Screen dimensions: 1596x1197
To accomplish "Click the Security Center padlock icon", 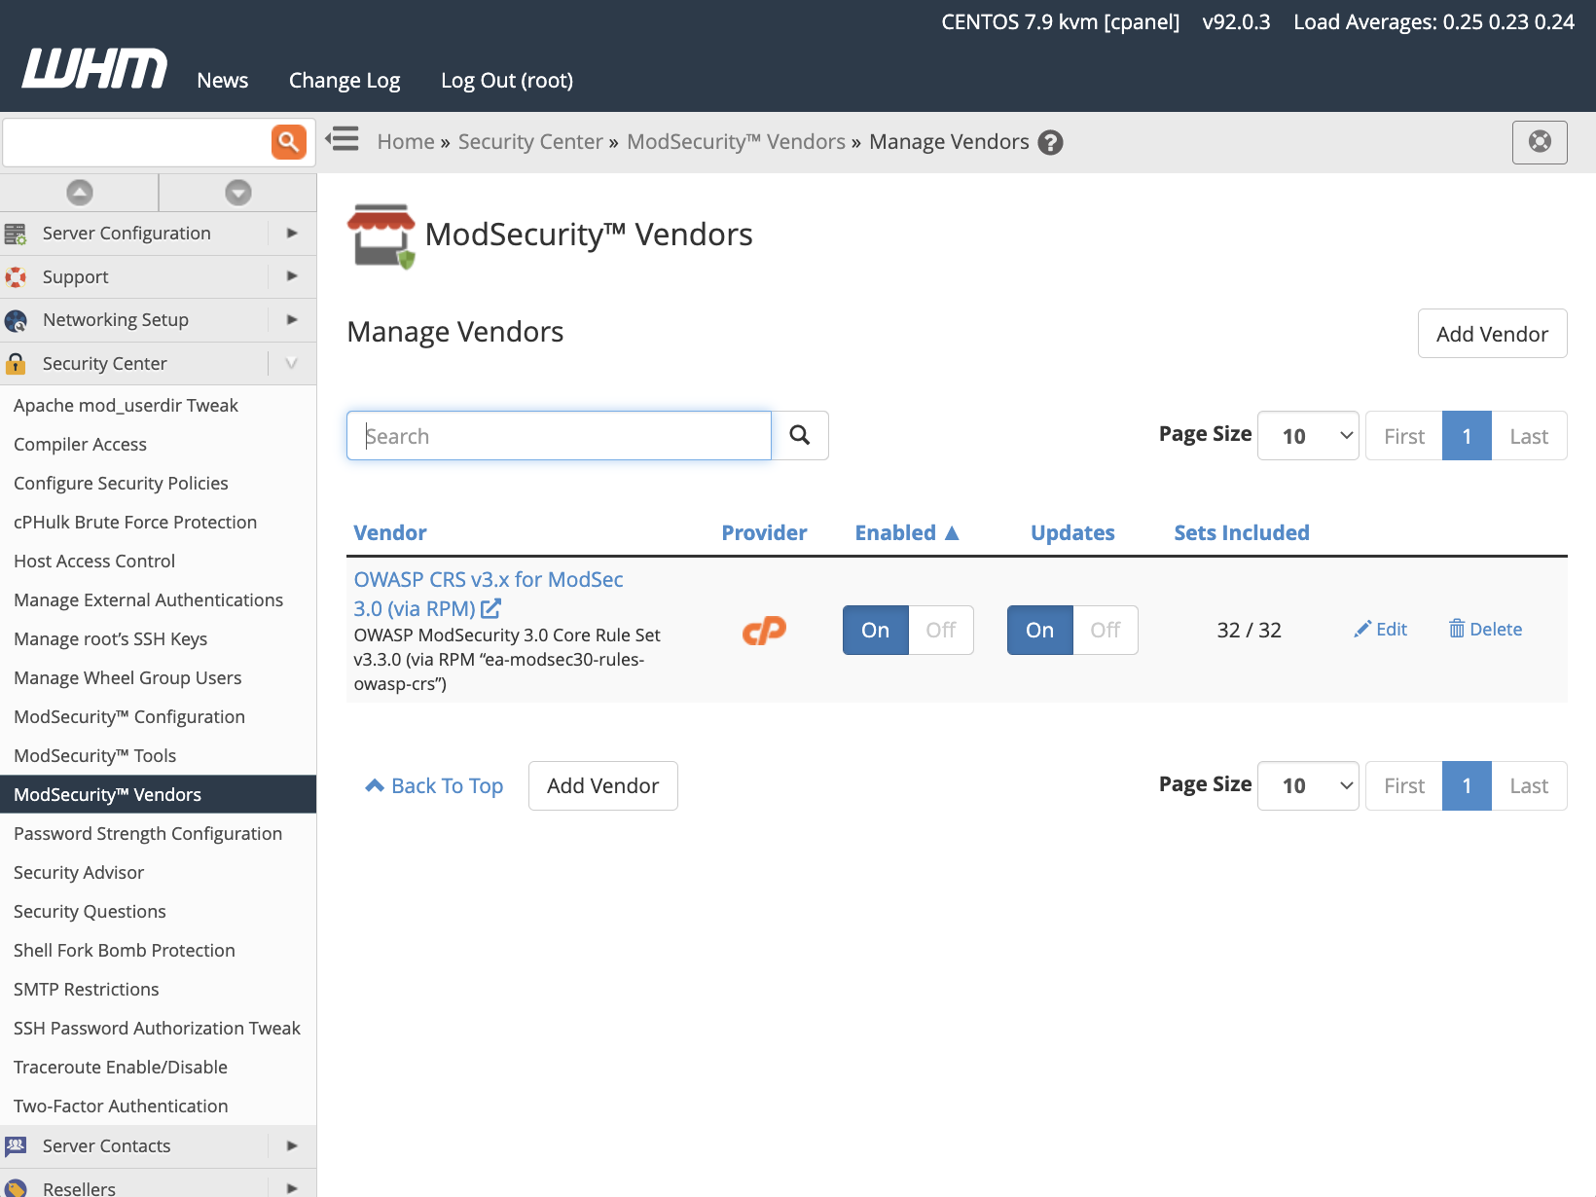I will (x=16, y=363).
